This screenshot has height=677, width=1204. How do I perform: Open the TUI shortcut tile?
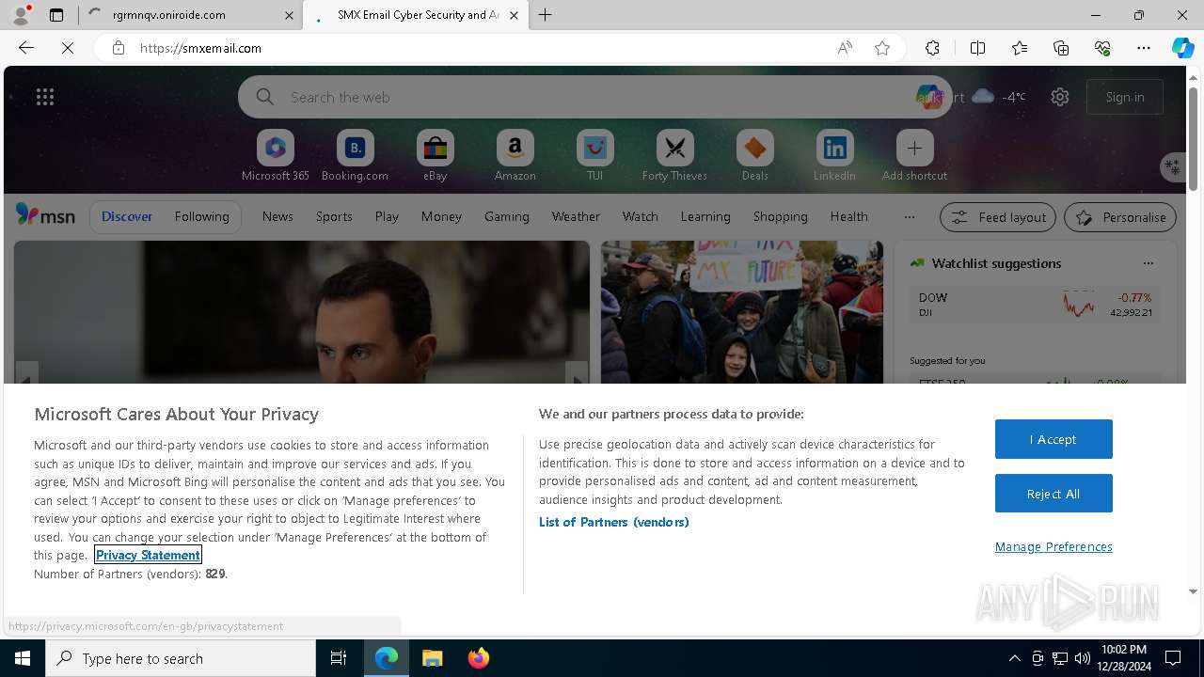(x=594, y=155)
